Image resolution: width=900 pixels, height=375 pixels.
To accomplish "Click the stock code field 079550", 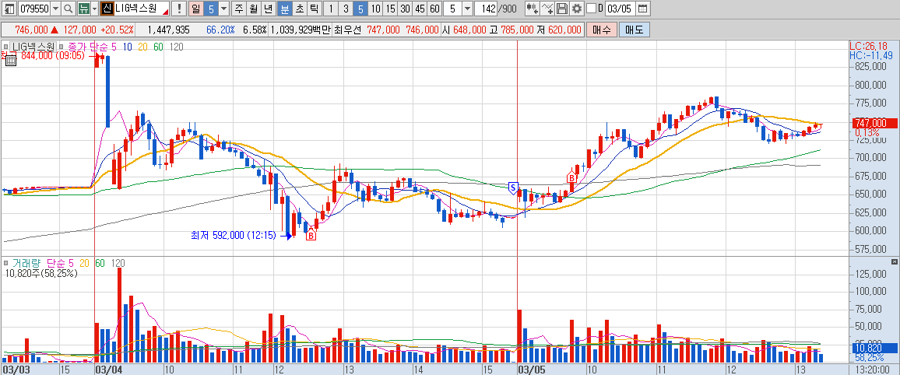I will [x=33, y=9].
